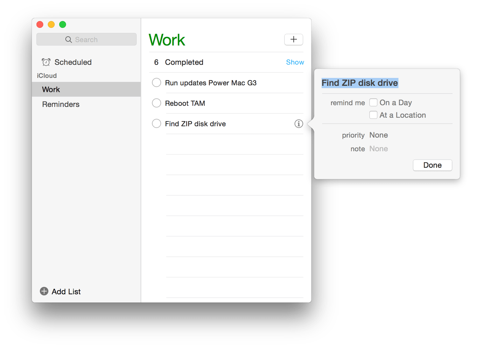477x348 pixels.
Task: Open the Scheduled view
Action: [x=73, y=62]
